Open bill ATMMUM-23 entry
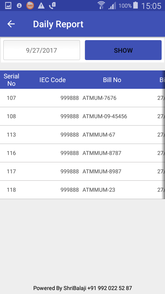 tap(82, 190)
